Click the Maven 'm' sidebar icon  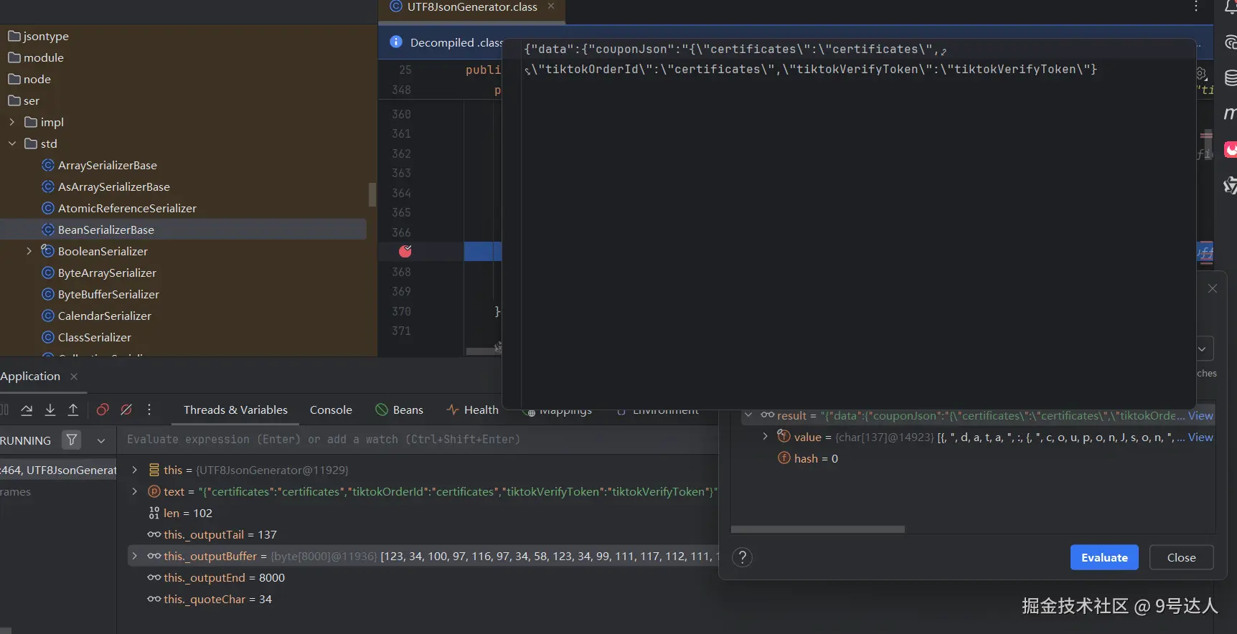point(1229,113)
